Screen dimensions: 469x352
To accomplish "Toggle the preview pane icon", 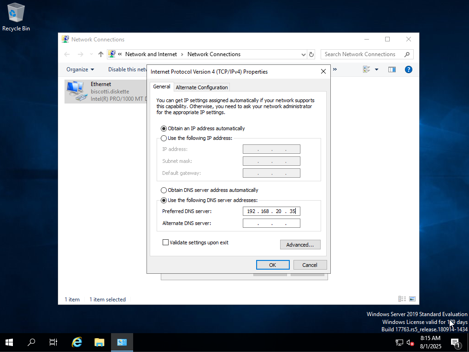I will coord(392,69).
